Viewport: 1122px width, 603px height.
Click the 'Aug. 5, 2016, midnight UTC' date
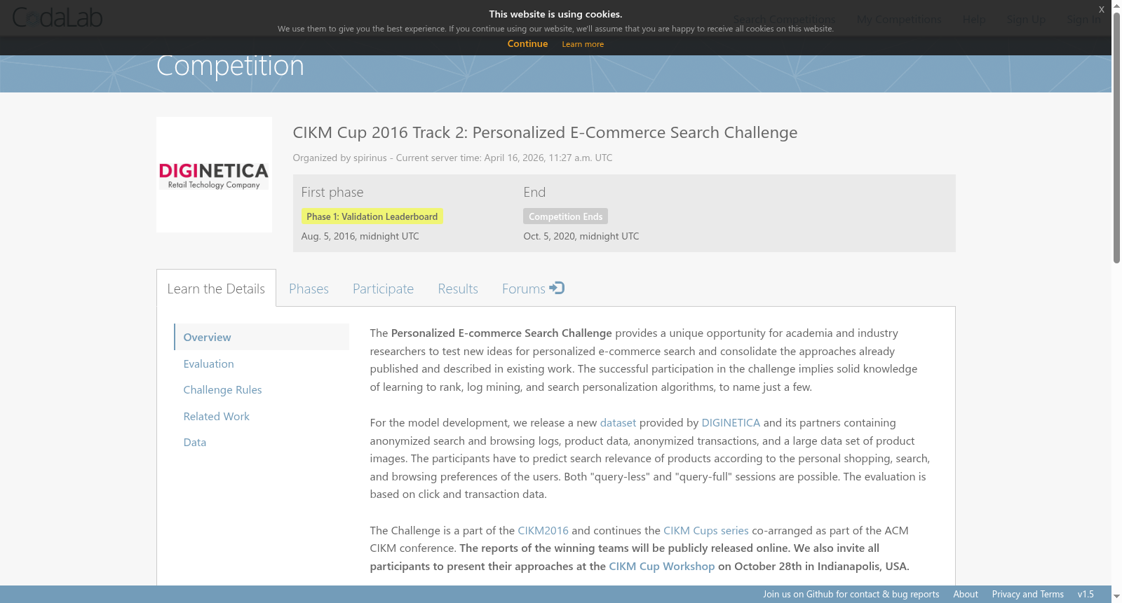point(360,236)
